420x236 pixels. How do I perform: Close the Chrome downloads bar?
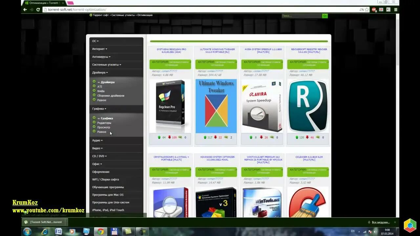pos(395,222)
